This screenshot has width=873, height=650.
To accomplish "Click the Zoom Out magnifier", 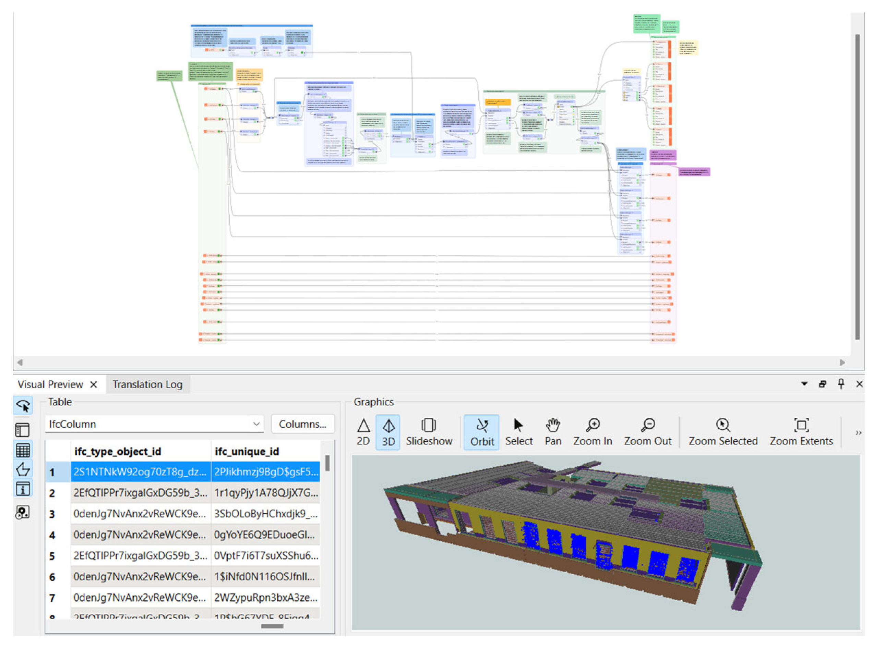I will (647, 432).
